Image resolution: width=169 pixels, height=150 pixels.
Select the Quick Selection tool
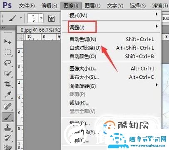[x=7, y=73]
